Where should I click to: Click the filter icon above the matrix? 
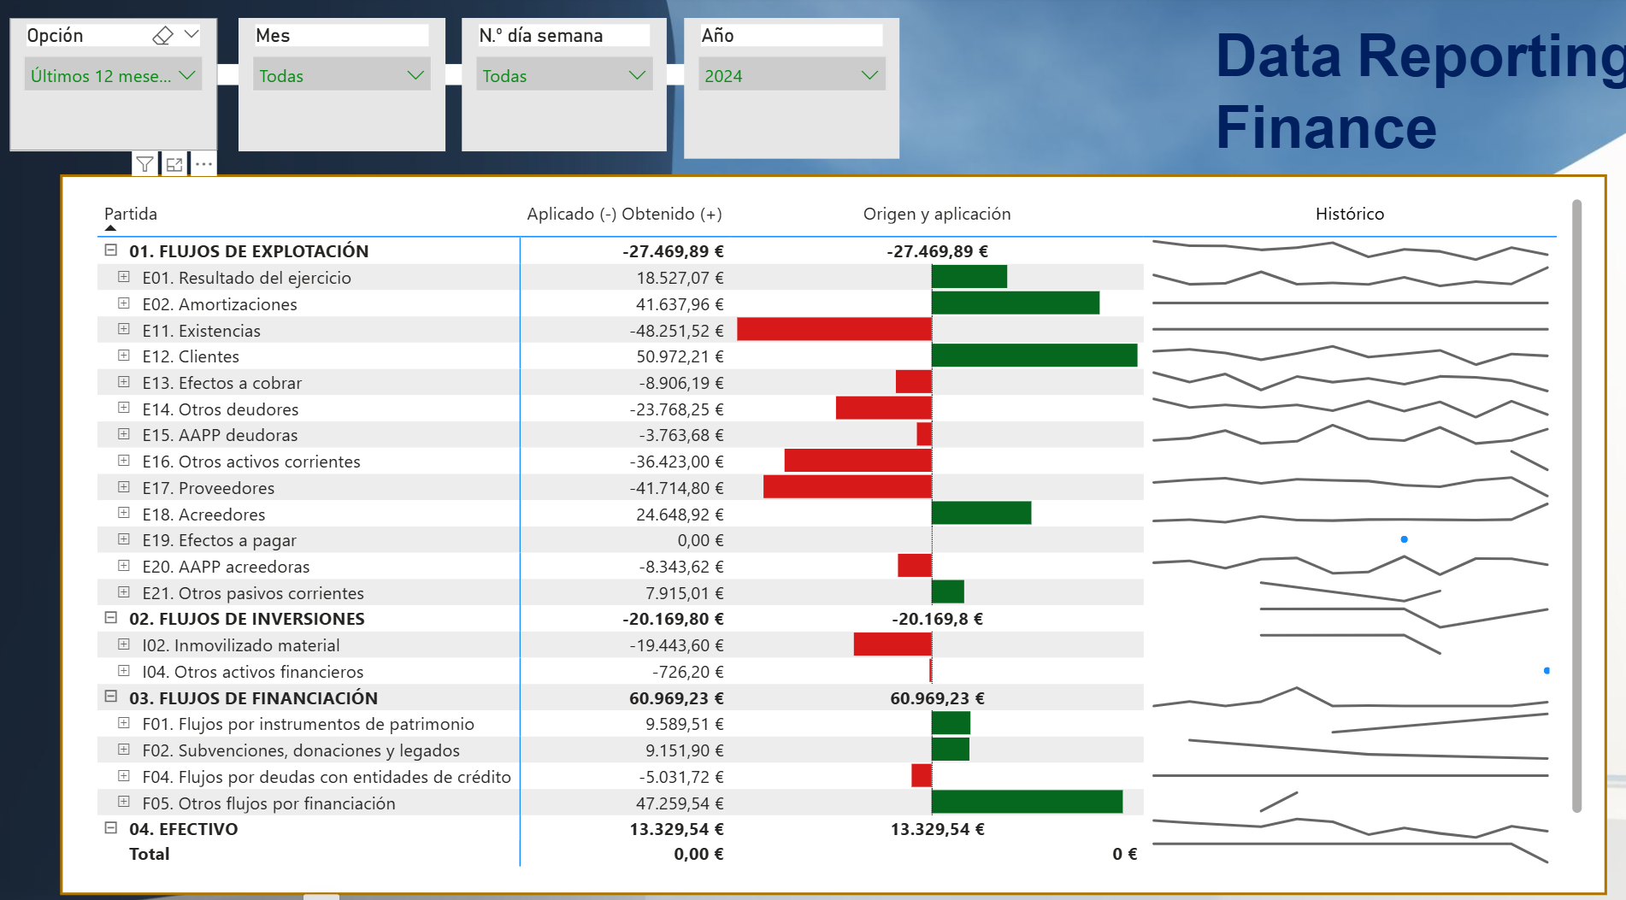tap(145, 164)
